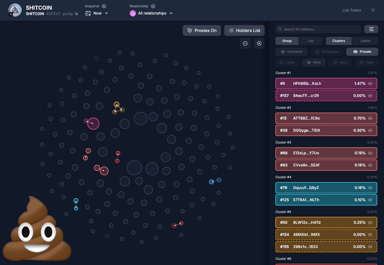Select holder address E13zLp...Y7Uo

(306, 153)
